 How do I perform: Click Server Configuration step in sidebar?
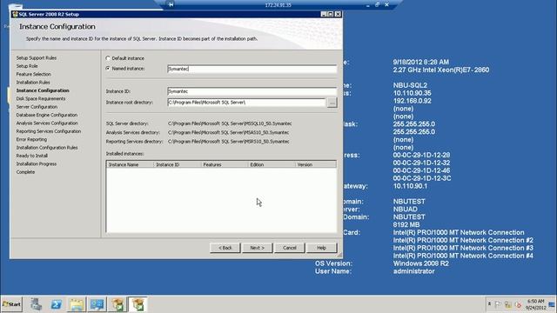pyautogui.click(x=37, y=107)
